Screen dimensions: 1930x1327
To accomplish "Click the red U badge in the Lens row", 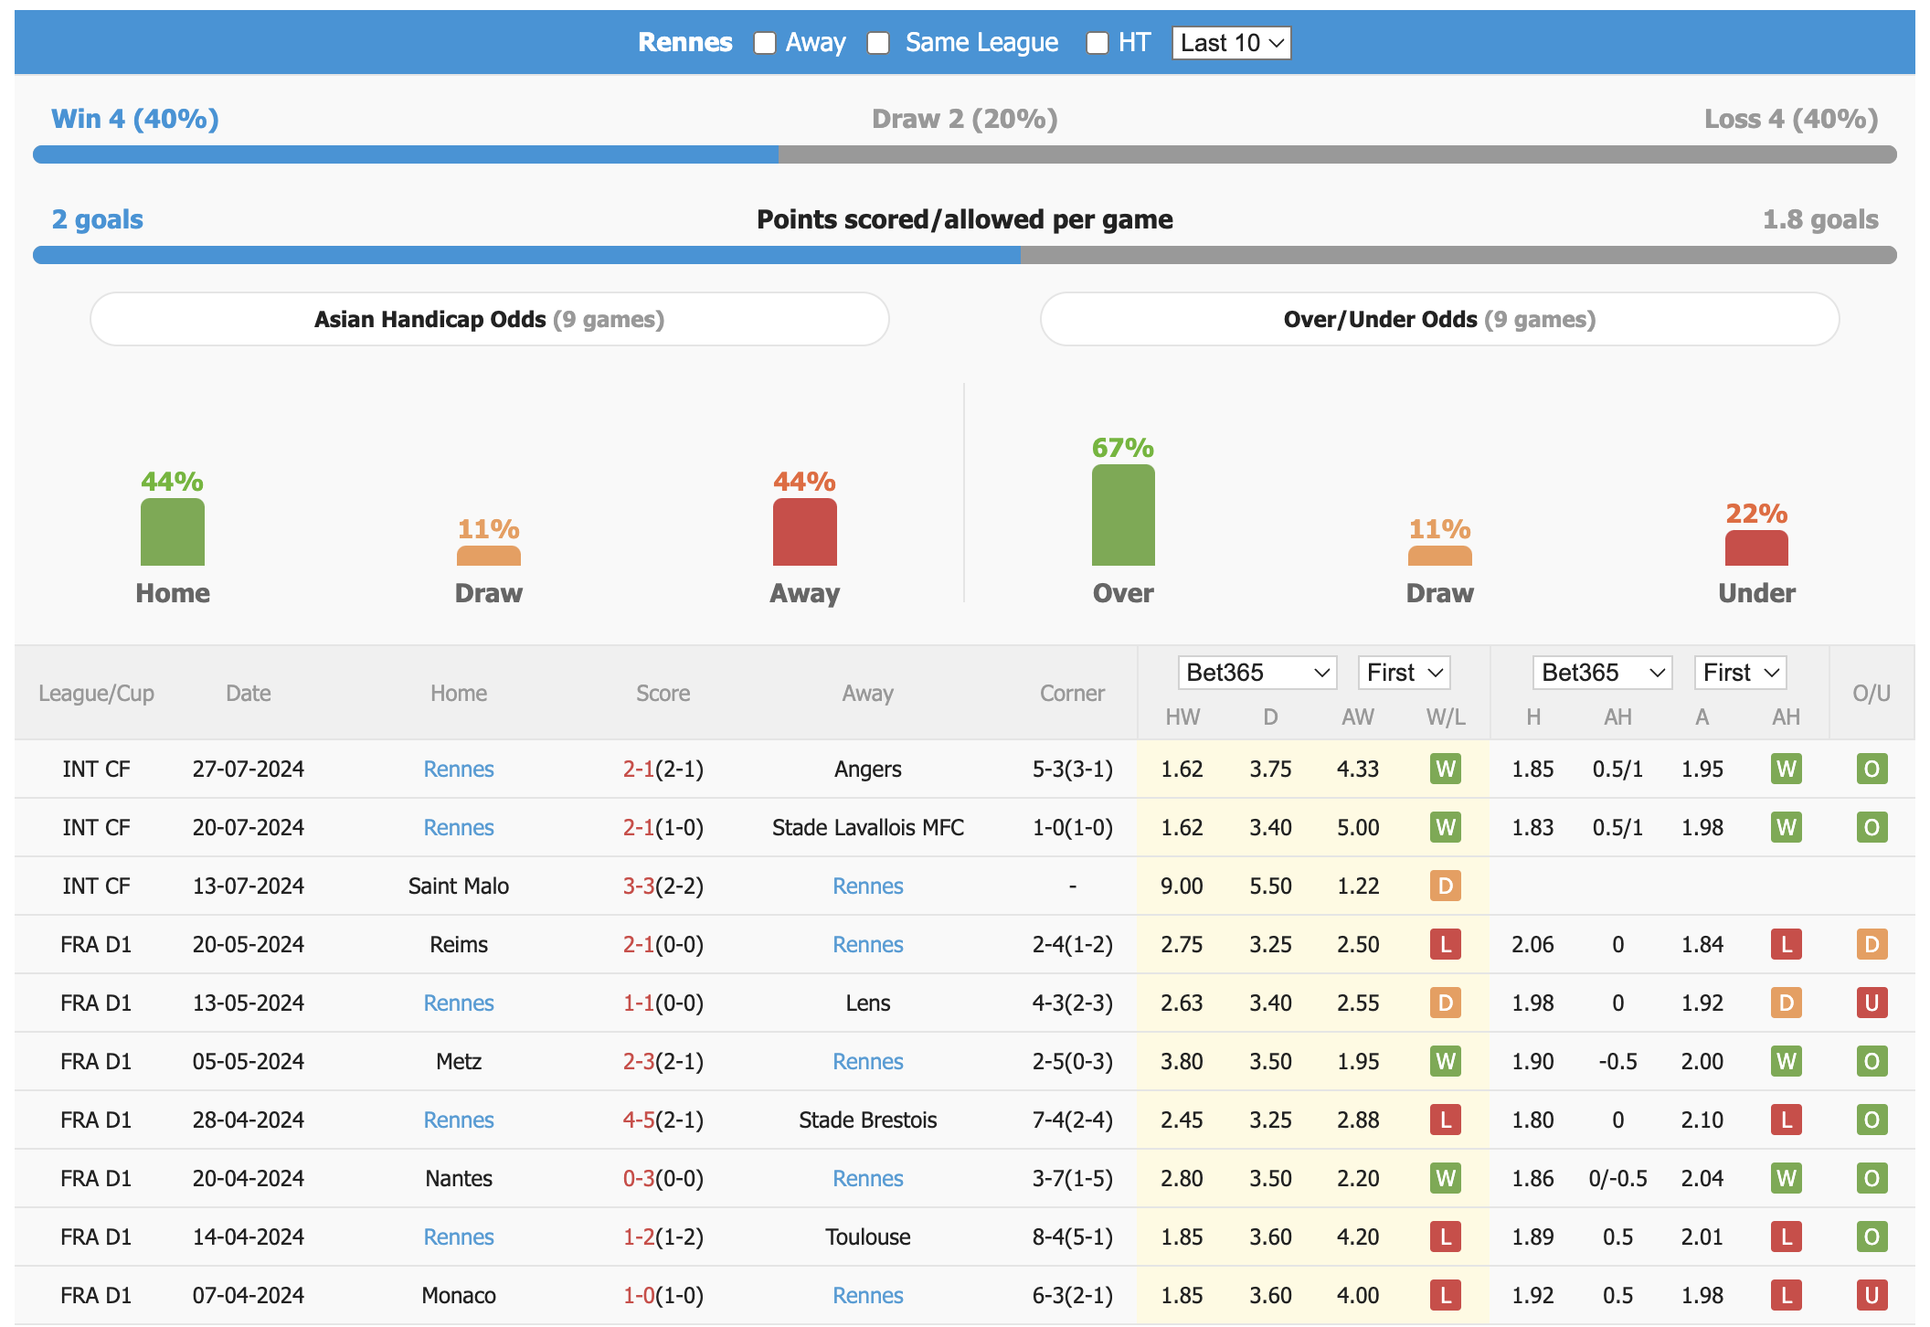I will (1872, 1003).
